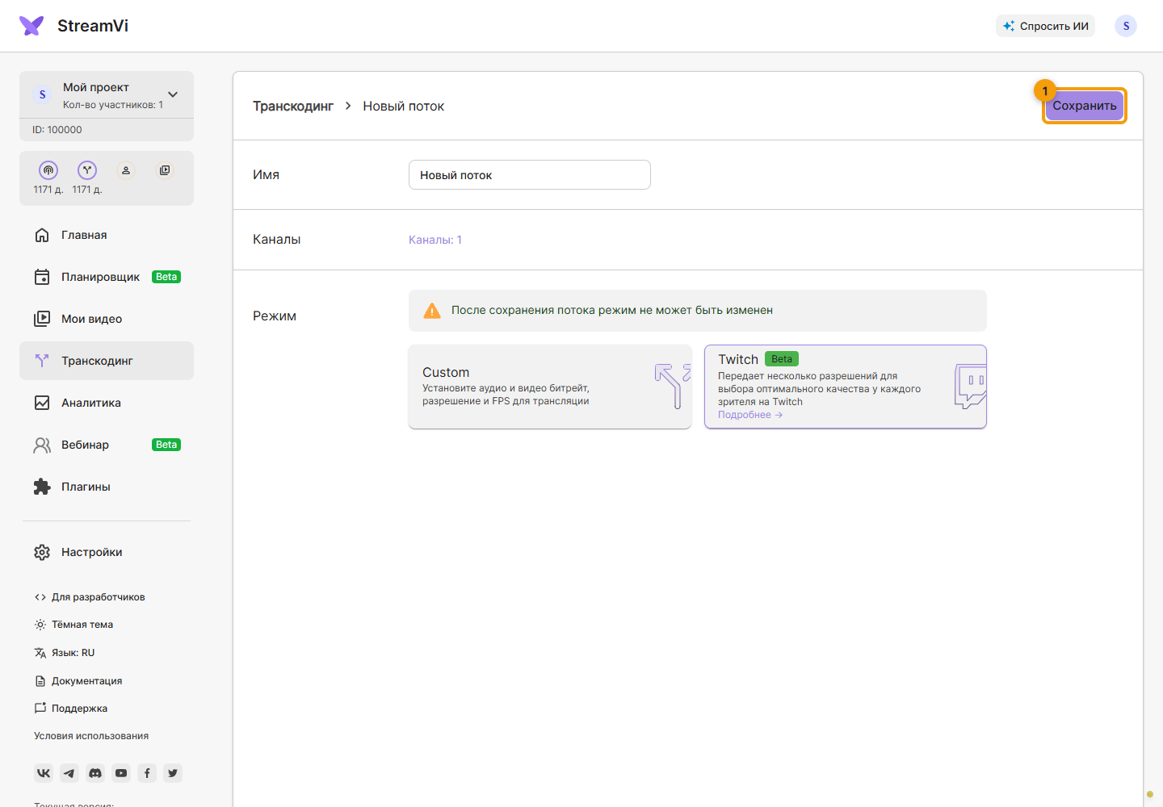Screen dimensions: 1163x807
Task: Select the Custom transcoding mode
Action: click(550, 387)
